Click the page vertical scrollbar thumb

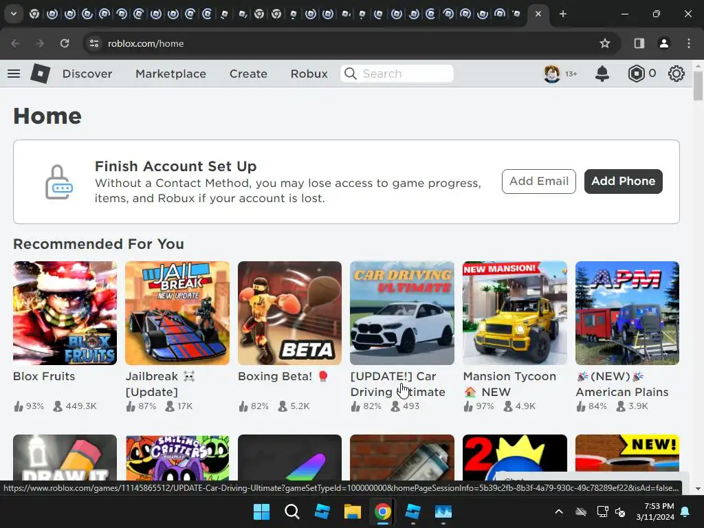click(x=698, y=86)
